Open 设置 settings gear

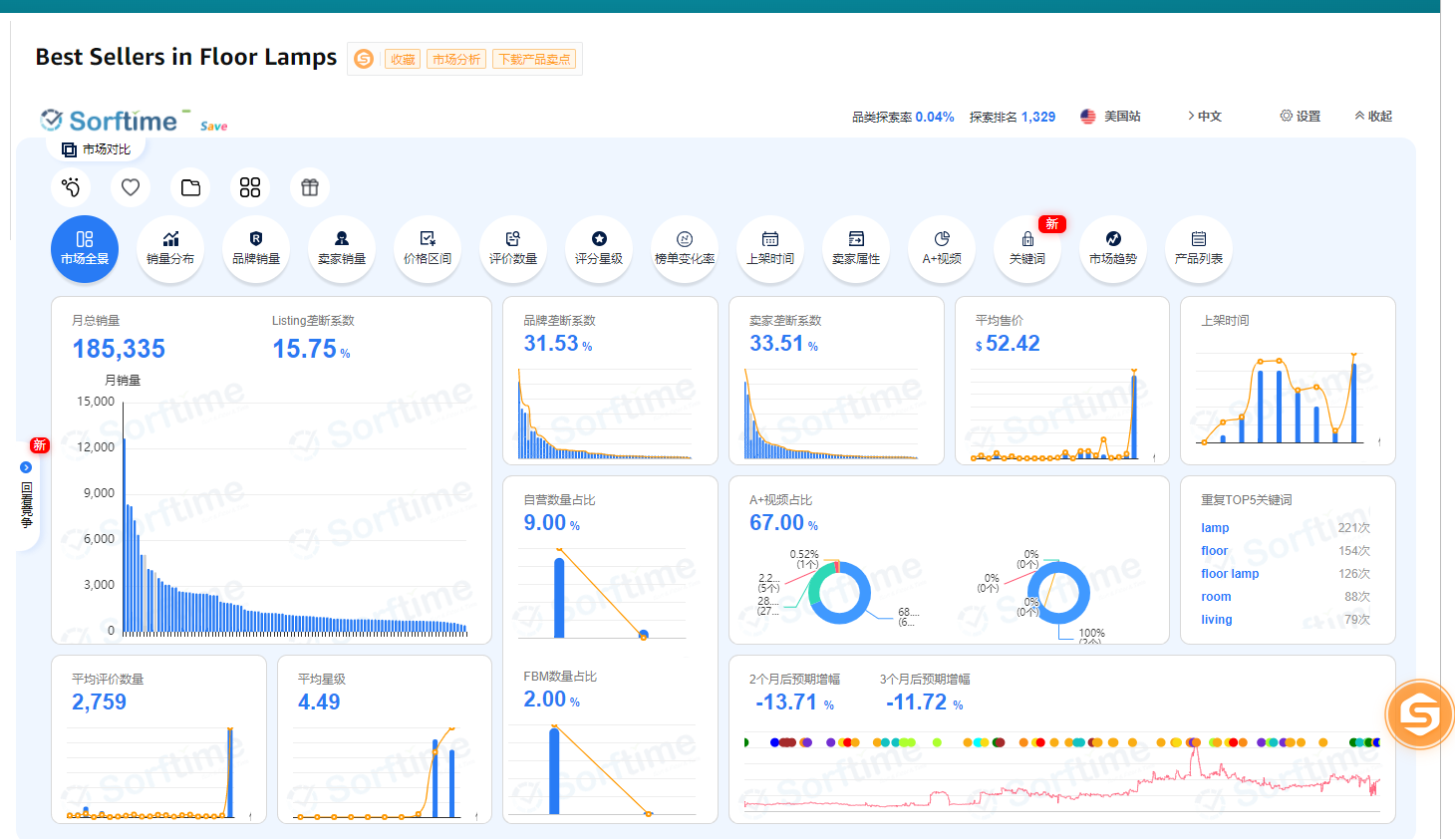(x=1301, y=117)
